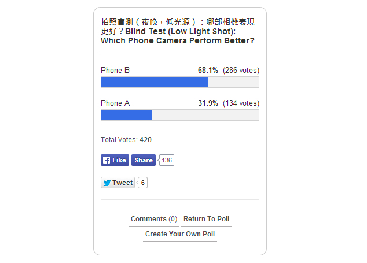Screen dimensions: 367x263
Task: Open the Comments (0) link
Action: [x=154, y=219]
